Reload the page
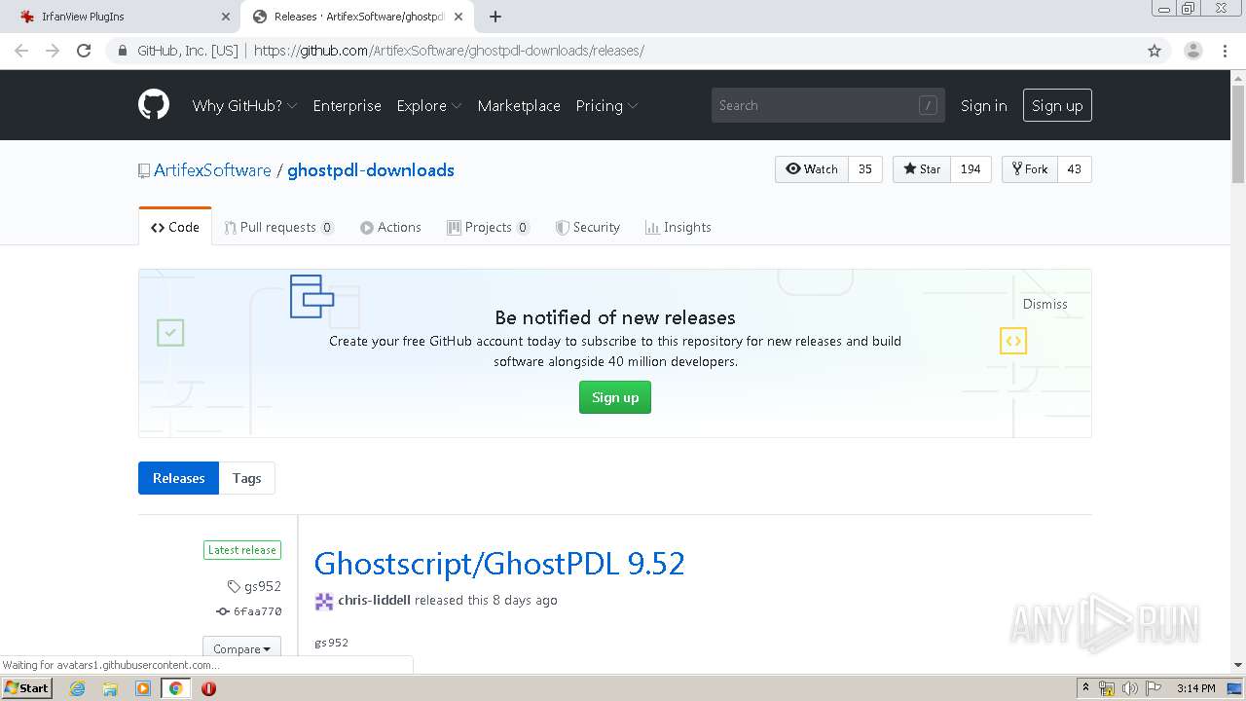Screen dimensions: 1246x701 click(84, 51)
